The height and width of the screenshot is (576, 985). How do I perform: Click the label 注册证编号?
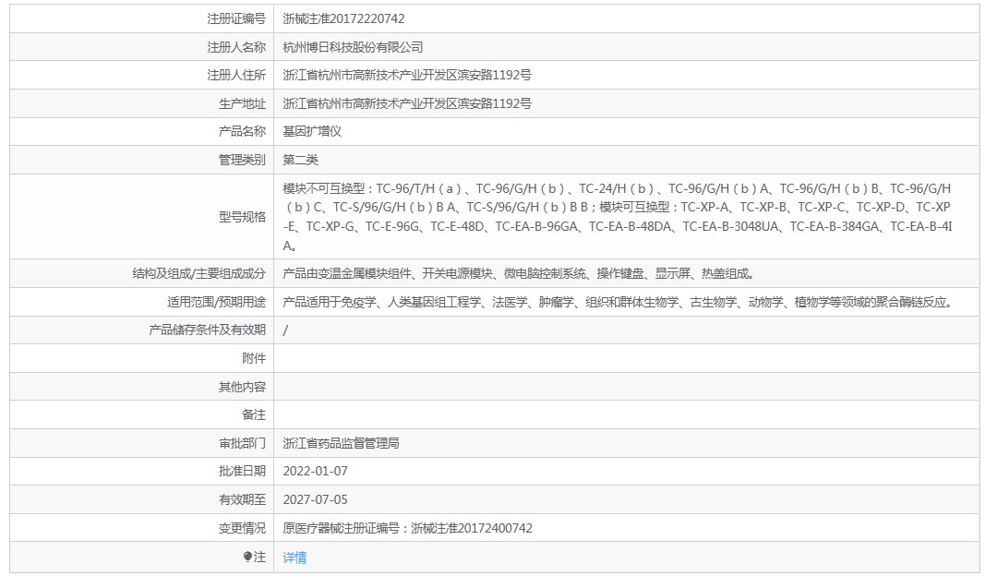tap(236, 18)
